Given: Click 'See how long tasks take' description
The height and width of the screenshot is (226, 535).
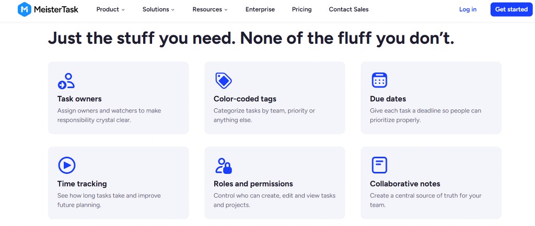Looking at the screenshot, I should pos(109,200).
